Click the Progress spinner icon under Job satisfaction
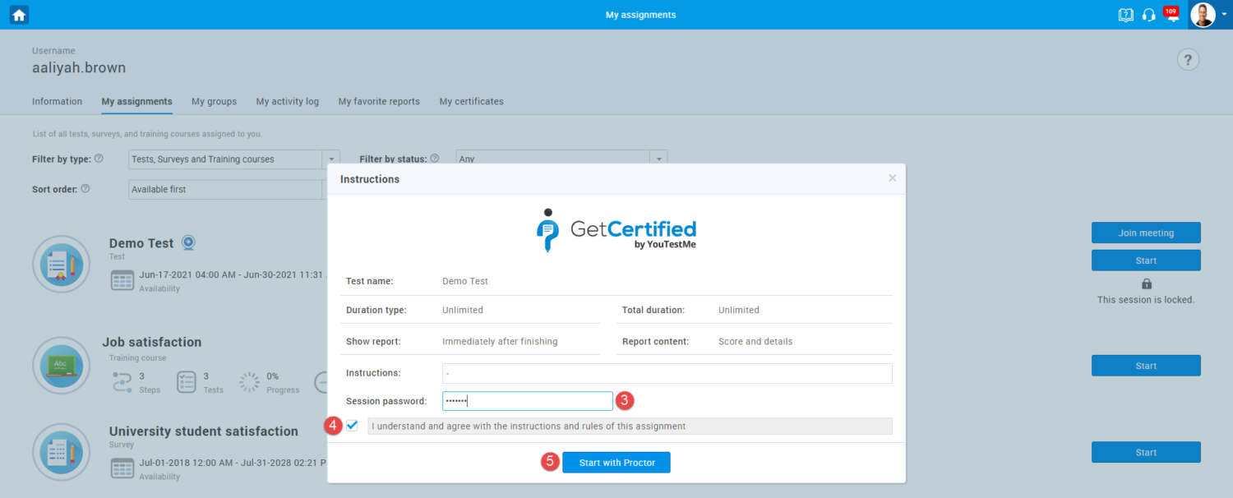The image size is (1233, 498). tap(249, 381)
